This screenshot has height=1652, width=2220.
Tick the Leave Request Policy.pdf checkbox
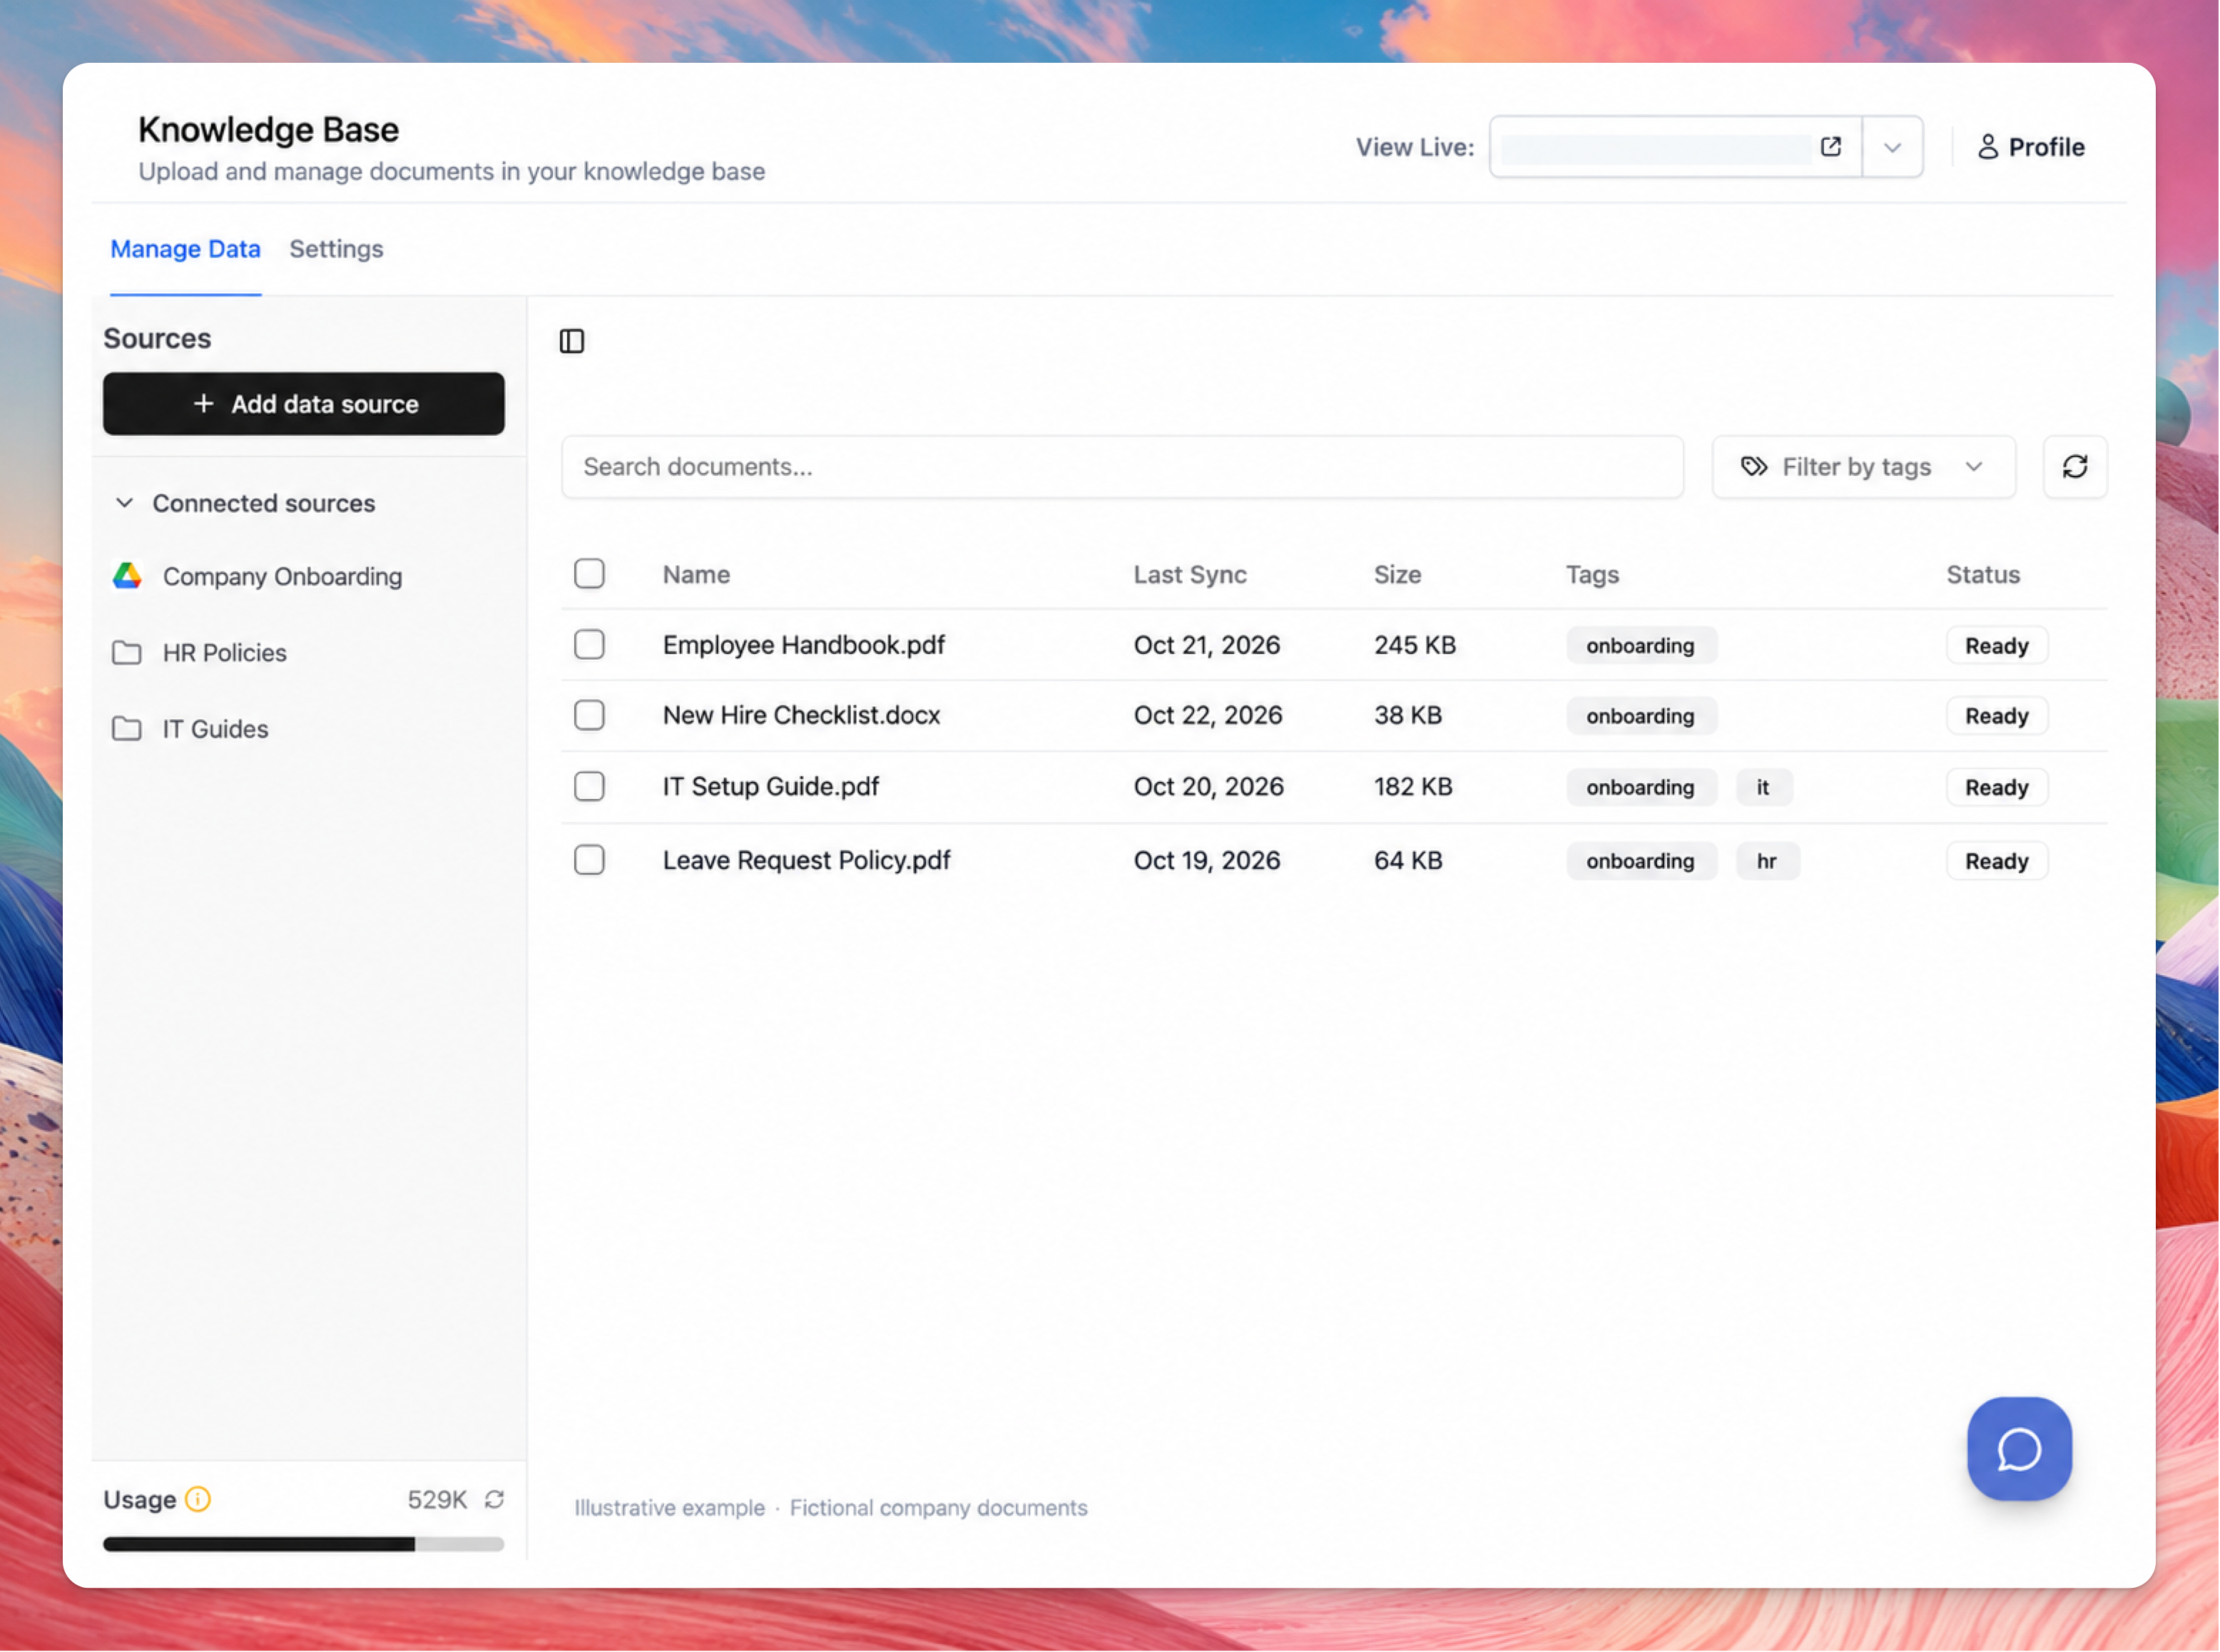589,860
